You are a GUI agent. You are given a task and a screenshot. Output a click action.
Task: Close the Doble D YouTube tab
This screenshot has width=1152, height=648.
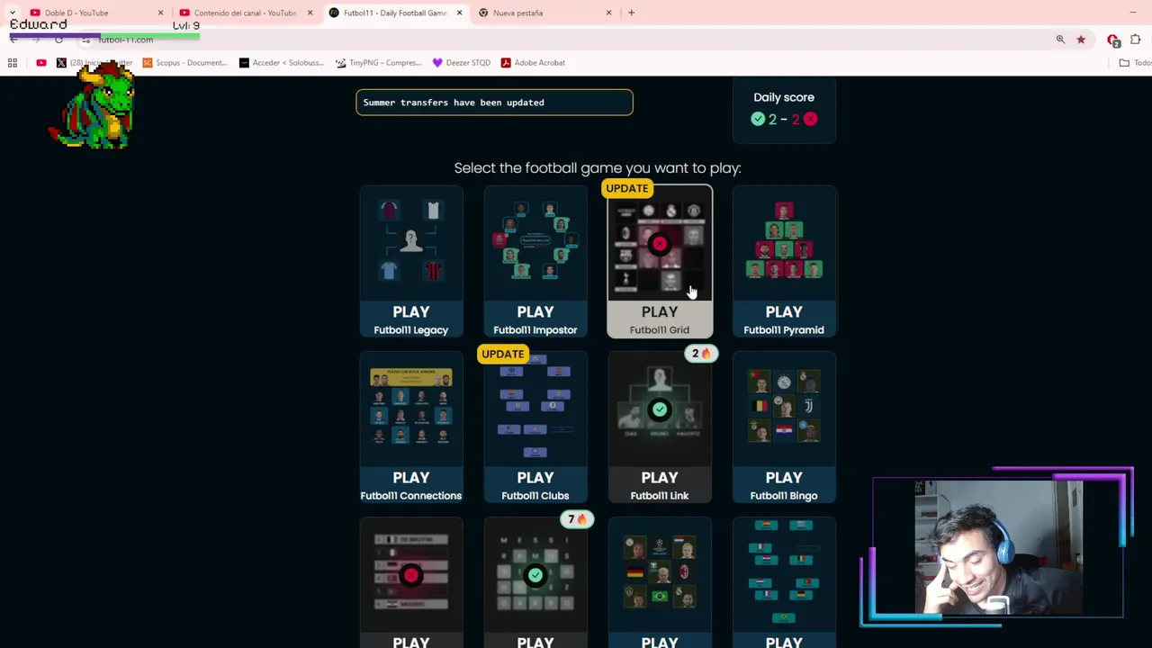[160, 13]
